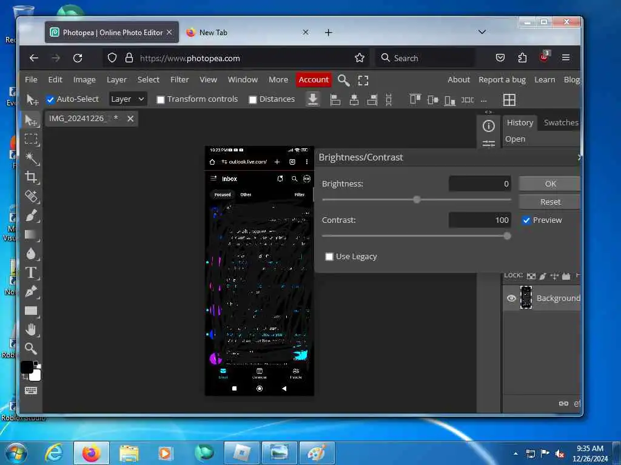Viewport: 621px width, 465px height.
Task: Hide the Background layer with eye icon
Action: 511,298
